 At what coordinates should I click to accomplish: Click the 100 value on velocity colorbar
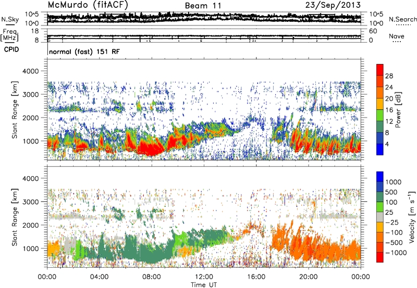pyautogui.click(x=391, y=202)
